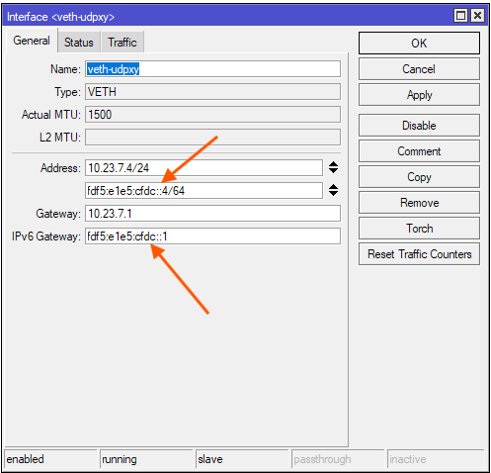The image size is (491, 473).
Task: Click the Cancel button
Action: point(419,69)
